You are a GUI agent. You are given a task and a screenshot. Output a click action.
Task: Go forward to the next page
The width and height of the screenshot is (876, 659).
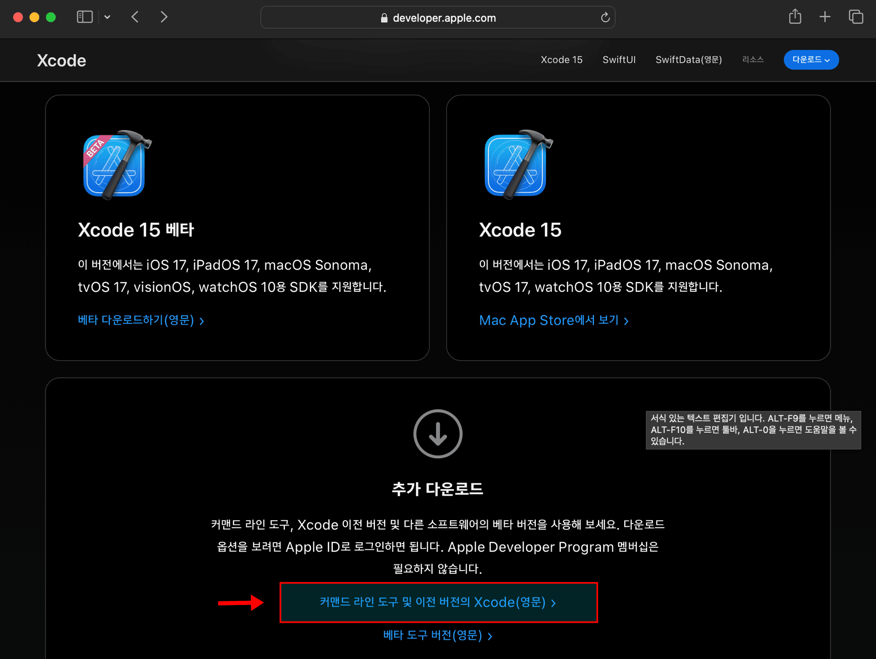pyautogui.click(x=164, y=17)
